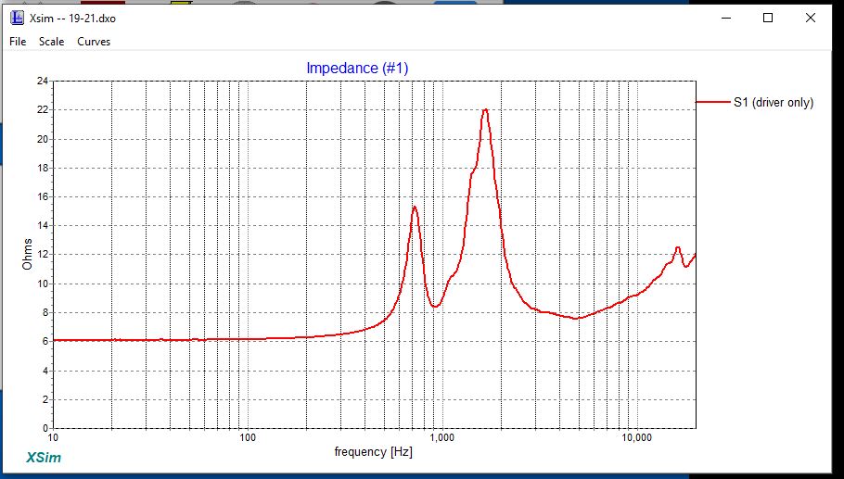The width and height of the screenshot is (844, 479).
Task: Click the 24 value on Ohms axis
Action: click(x=42, y=82)
